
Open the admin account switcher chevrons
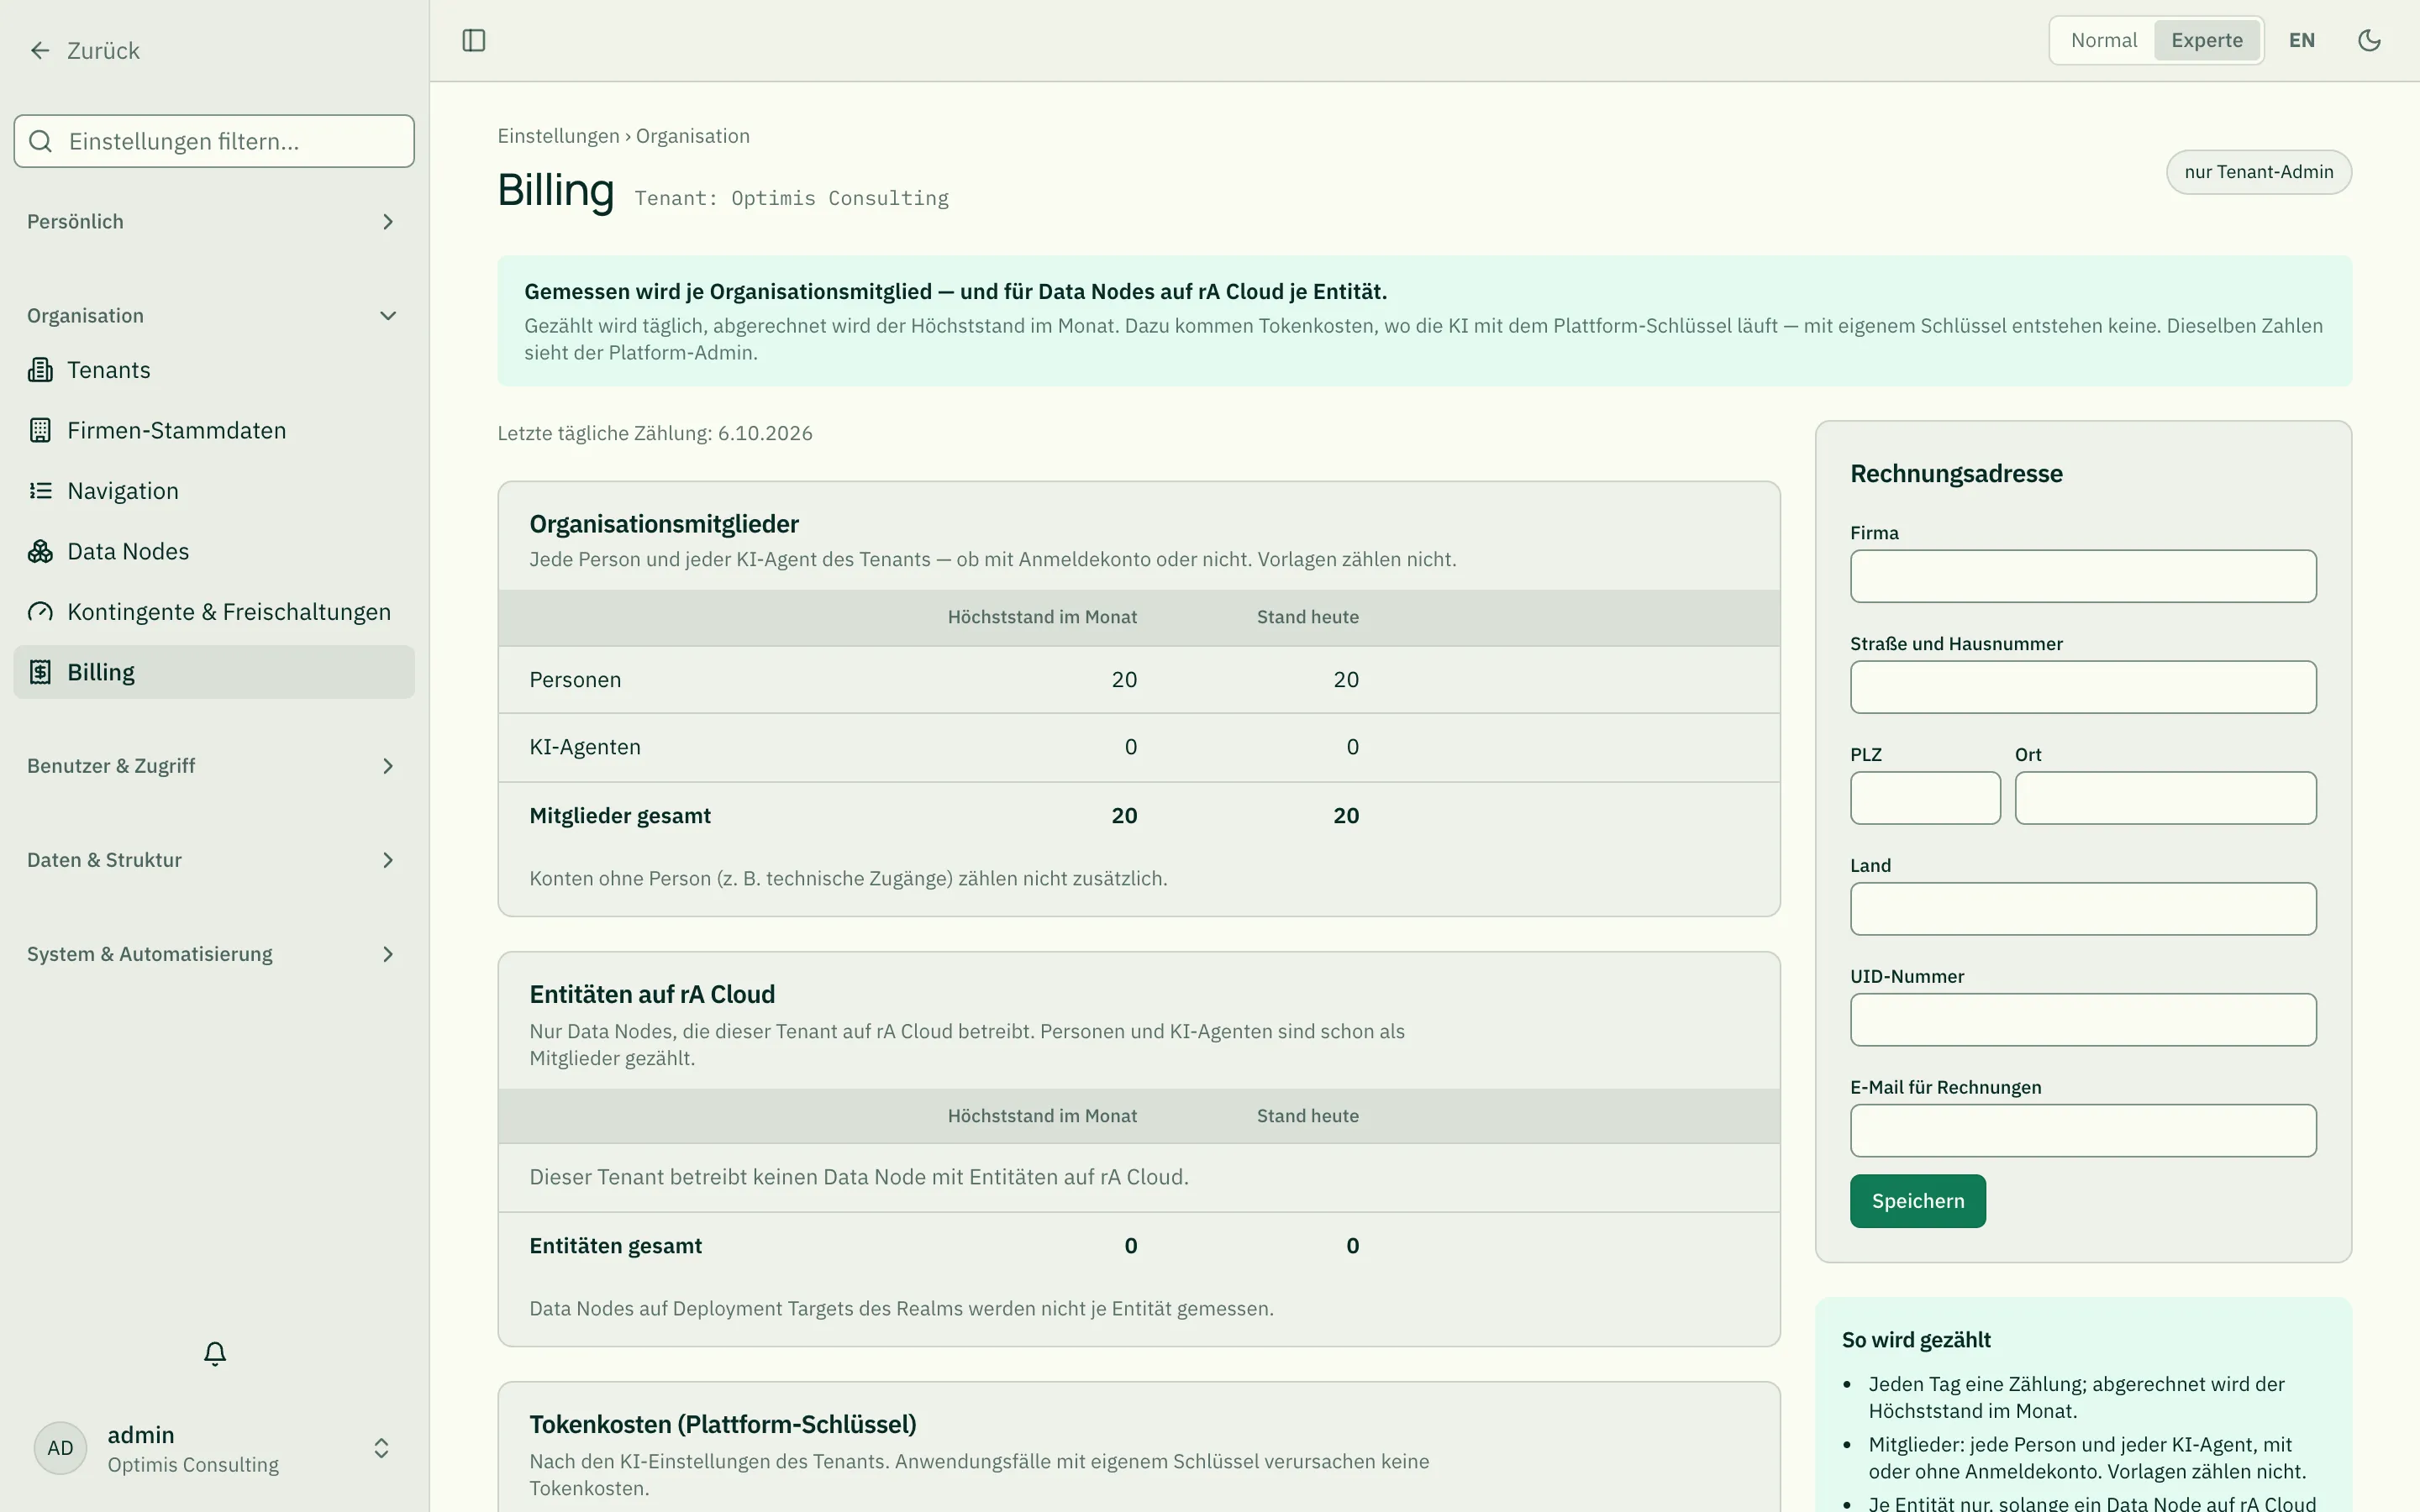381,1448
